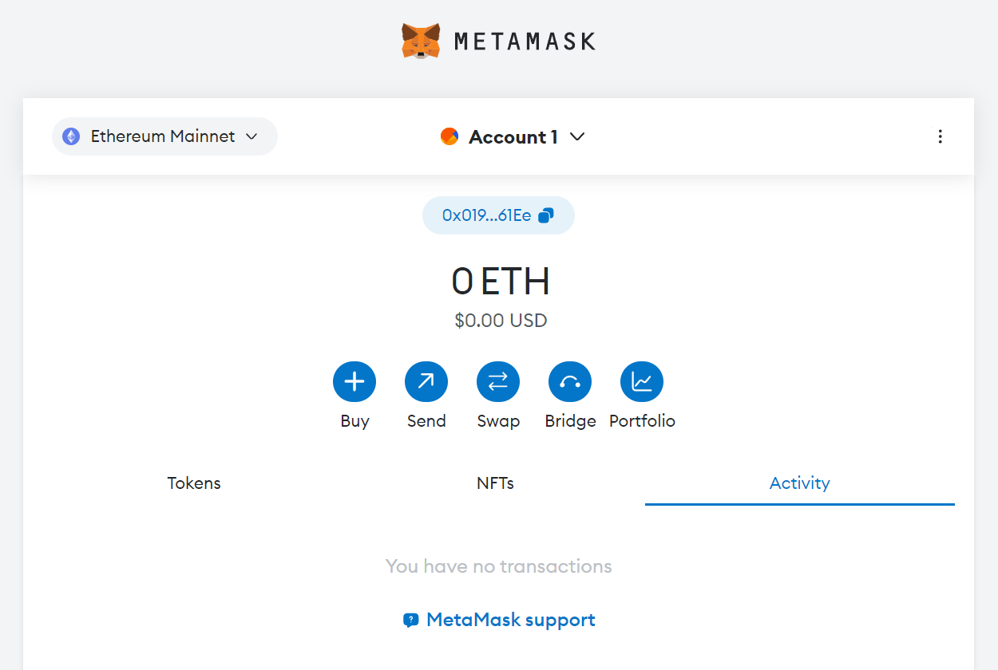Switch to the Tokens tab
This screenshot has height=670, width=998.
[x=194, y=483]
